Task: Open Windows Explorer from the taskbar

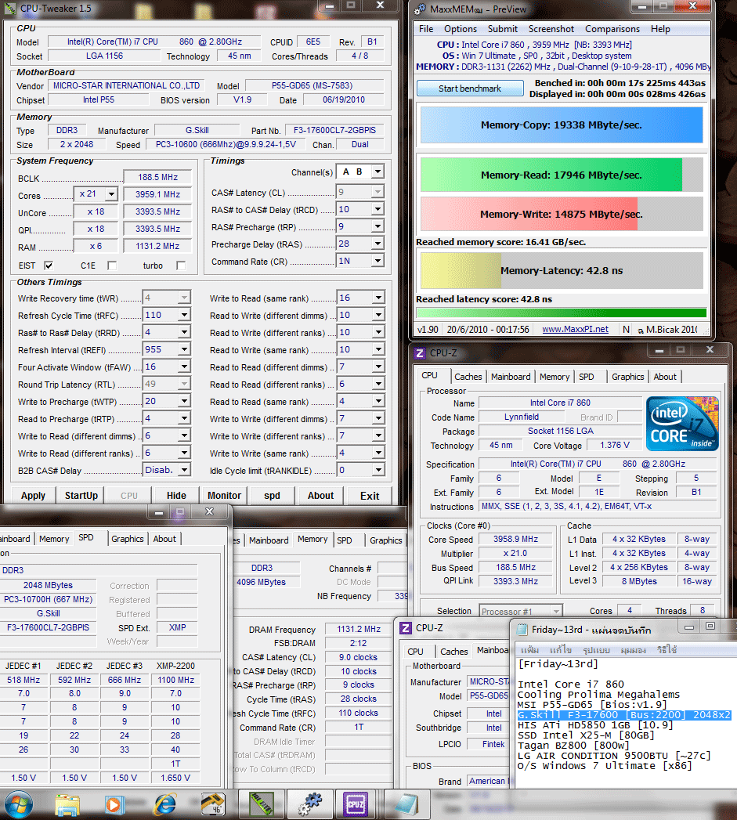Action: coord(67,804)
